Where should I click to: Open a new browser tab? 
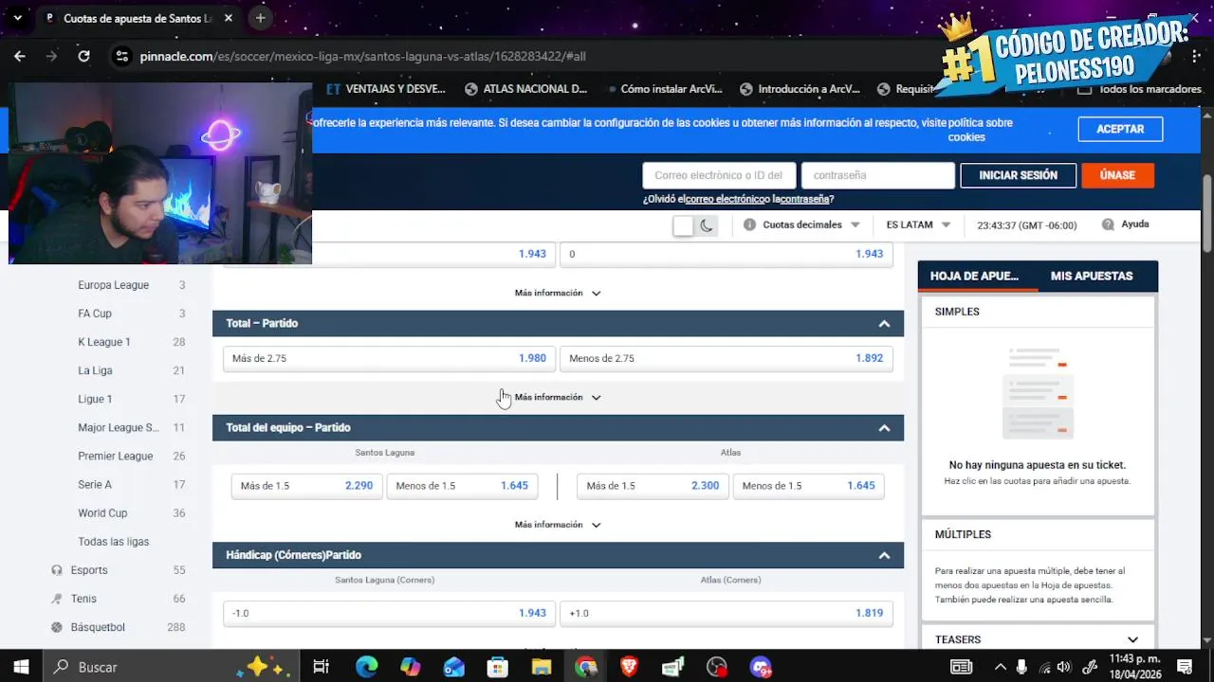[x=260, y=18]
